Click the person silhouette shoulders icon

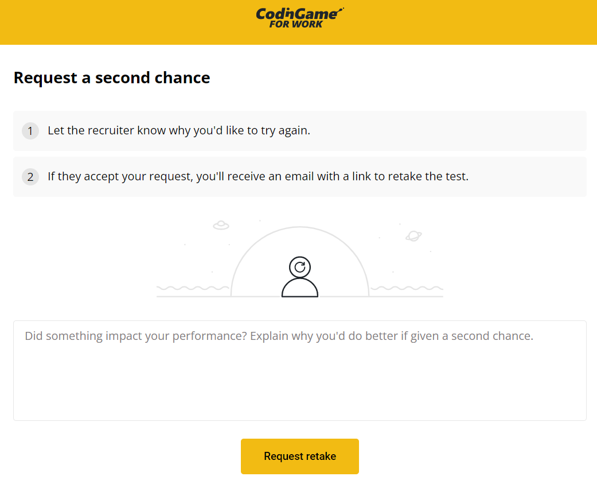click(299, 287)
